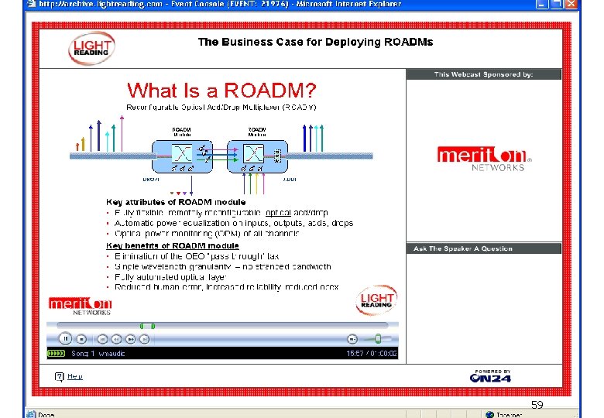The width and height of the screenshot is (604, 418).
Task: Click the right ROADM module diagram box
Action: coord(257,156)
